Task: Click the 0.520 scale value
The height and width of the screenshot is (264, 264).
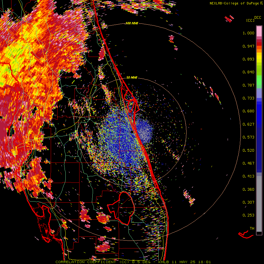Action: coord(248,150)
